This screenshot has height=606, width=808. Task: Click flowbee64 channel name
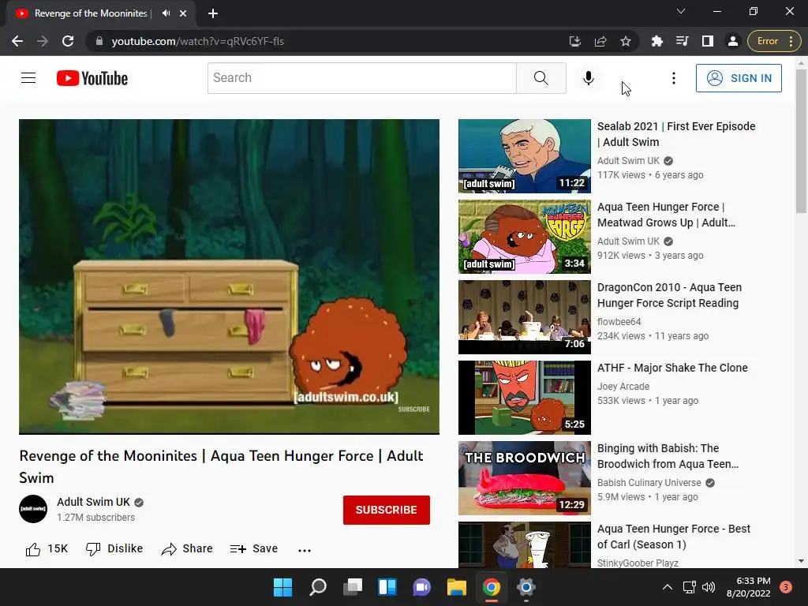(619, 322)
